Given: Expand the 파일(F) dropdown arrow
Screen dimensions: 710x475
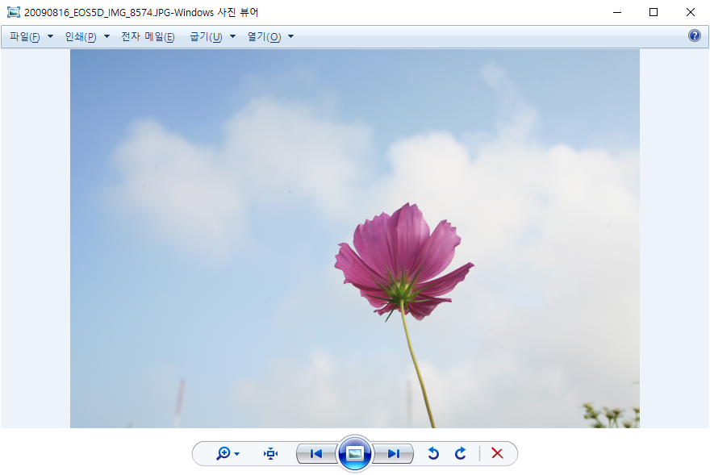Looking at the screenshot, I should [x=50, y=36].
